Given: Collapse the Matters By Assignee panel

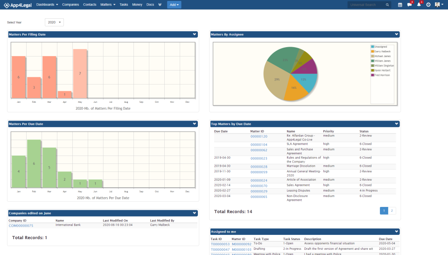Looking at the screenshot, I should [397, 34].
